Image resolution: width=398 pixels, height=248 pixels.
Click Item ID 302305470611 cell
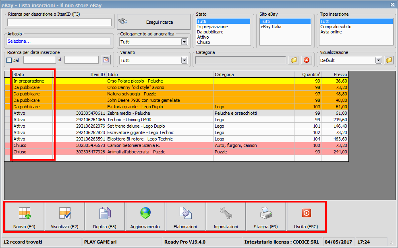(79, 113)
